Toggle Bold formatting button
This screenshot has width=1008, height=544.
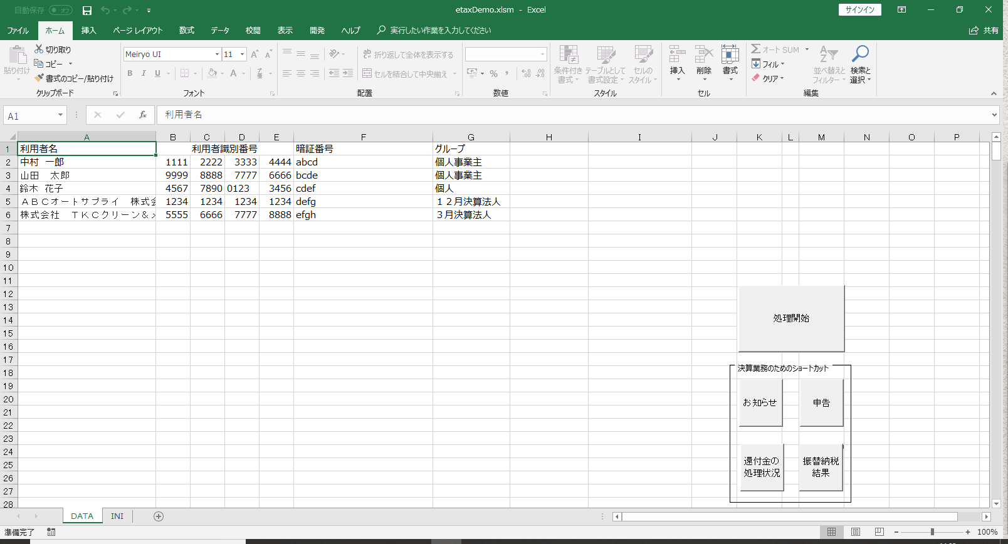(x=130, y=73)
